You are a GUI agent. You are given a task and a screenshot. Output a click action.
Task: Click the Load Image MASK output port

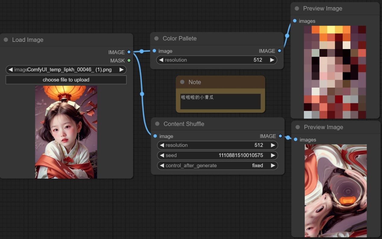129,61
